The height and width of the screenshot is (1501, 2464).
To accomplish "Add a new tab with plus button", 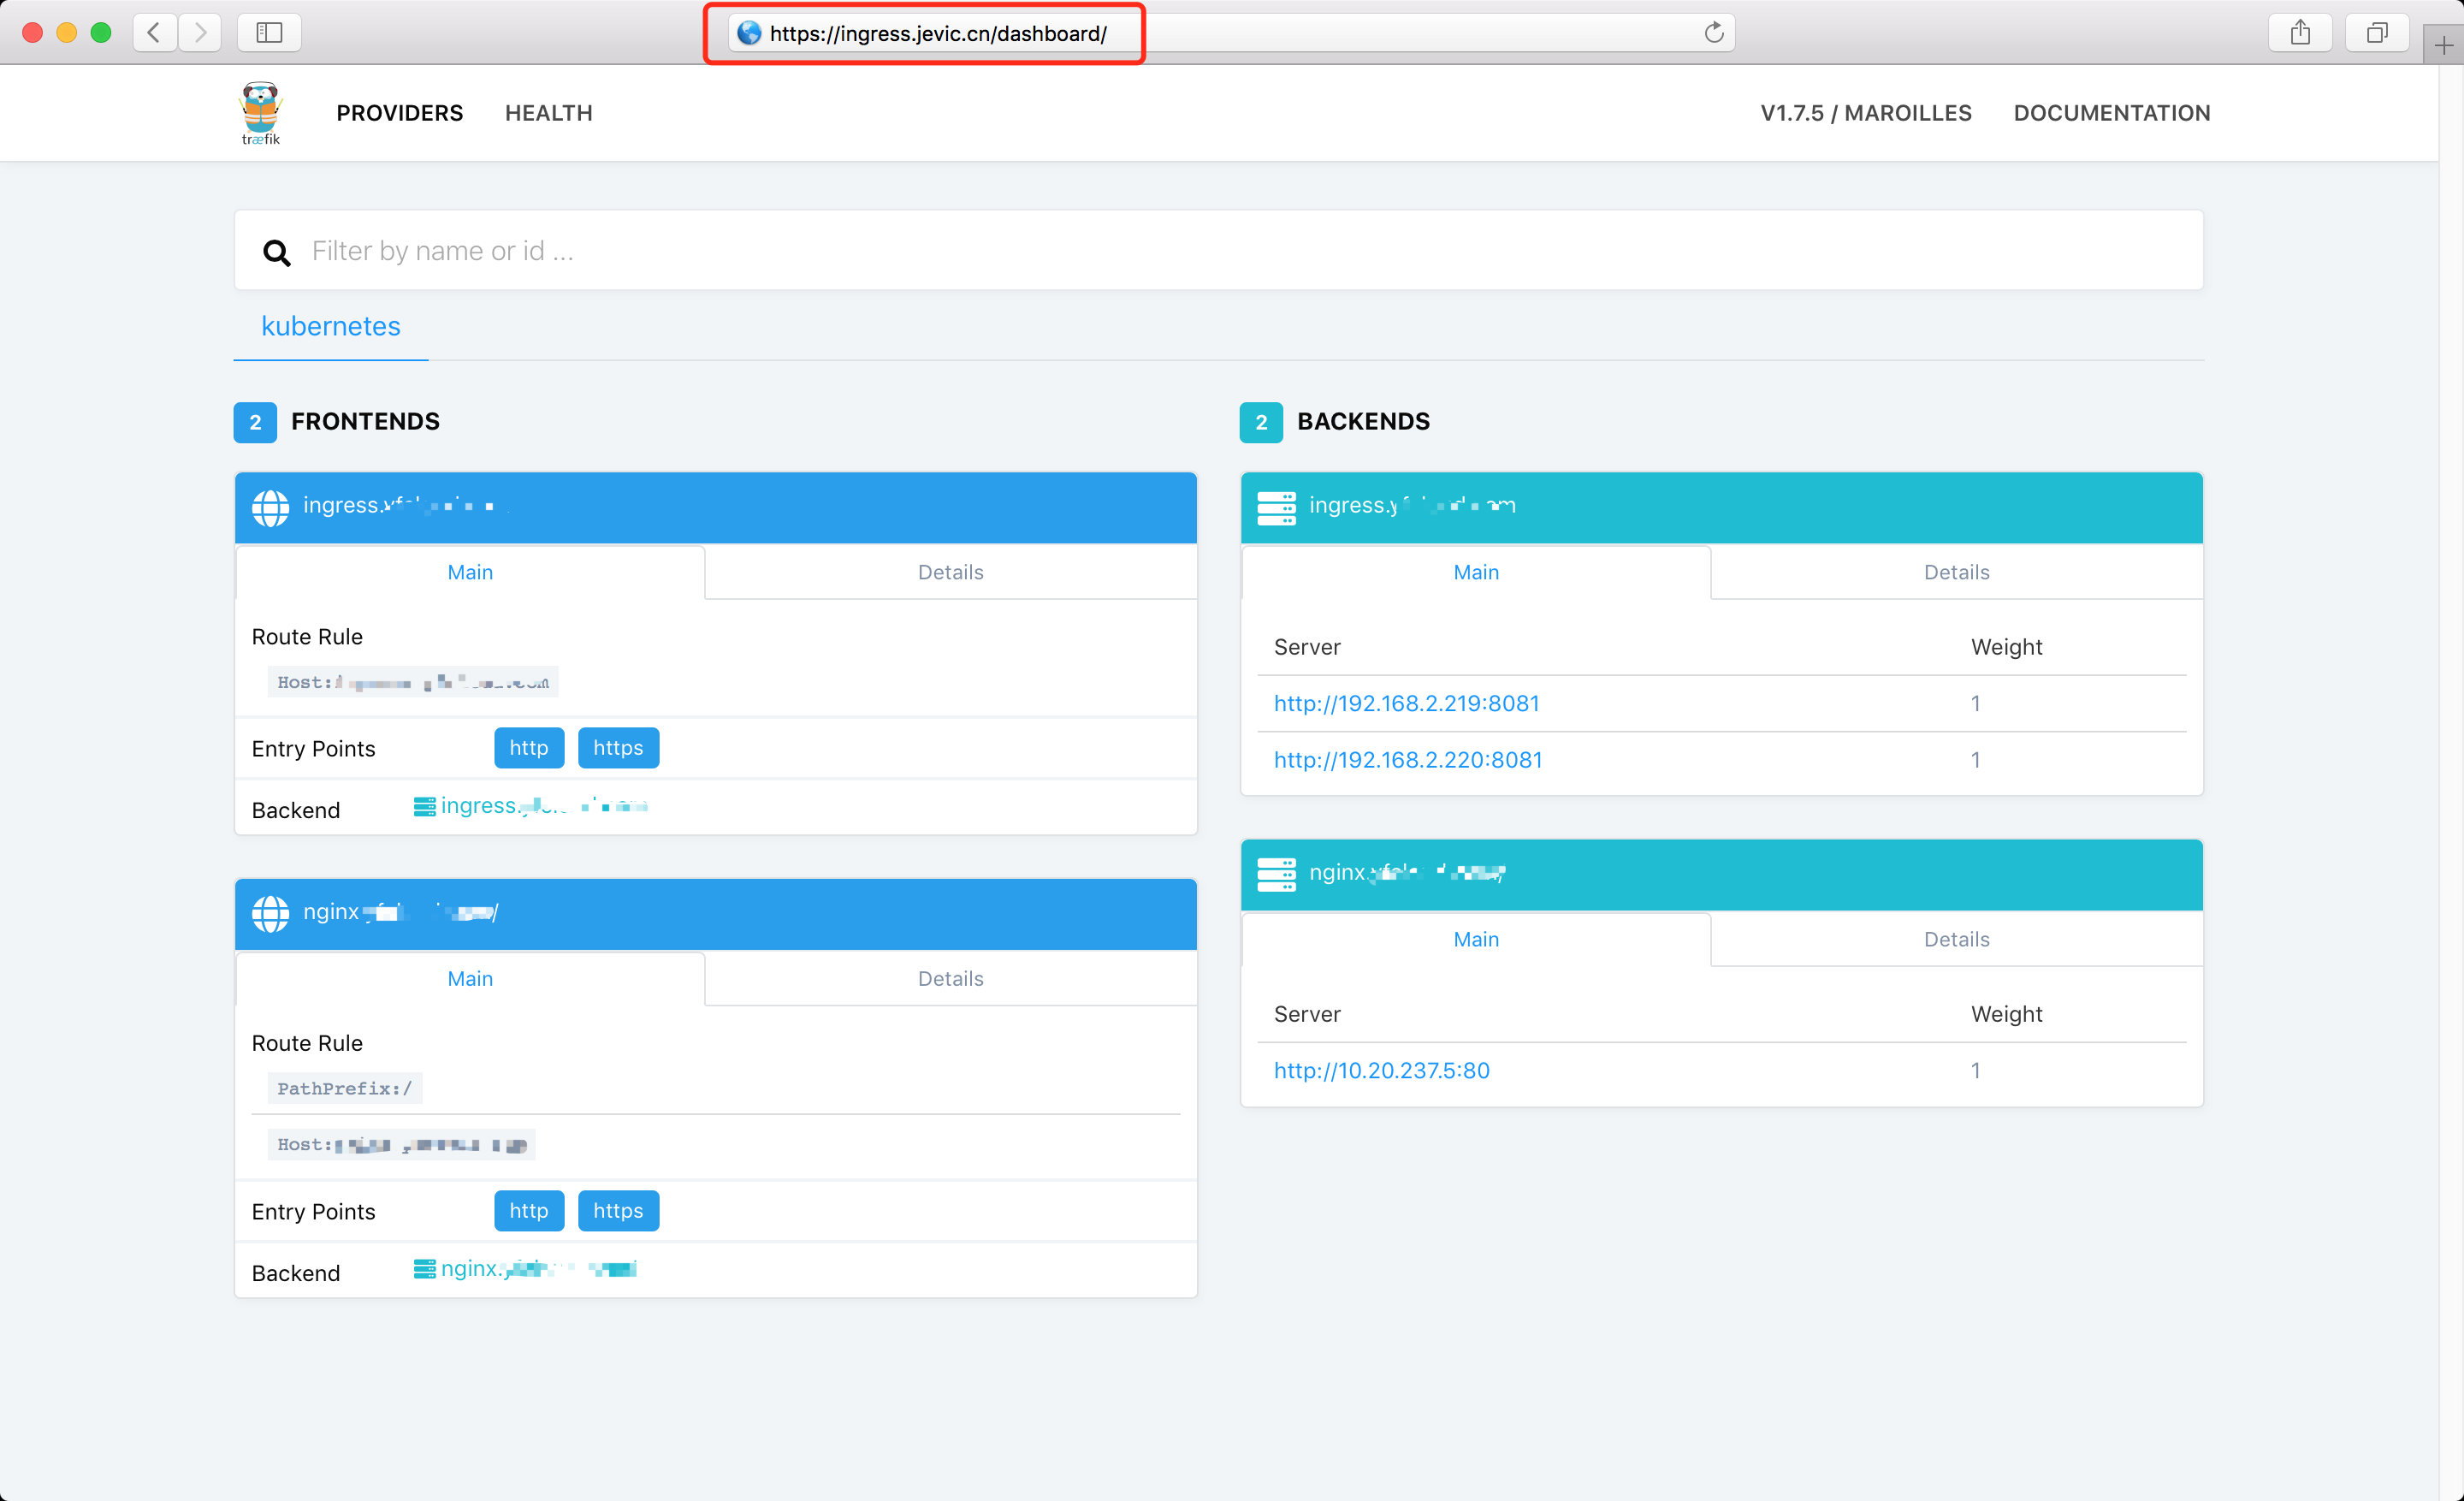I will pos(2443,45).
